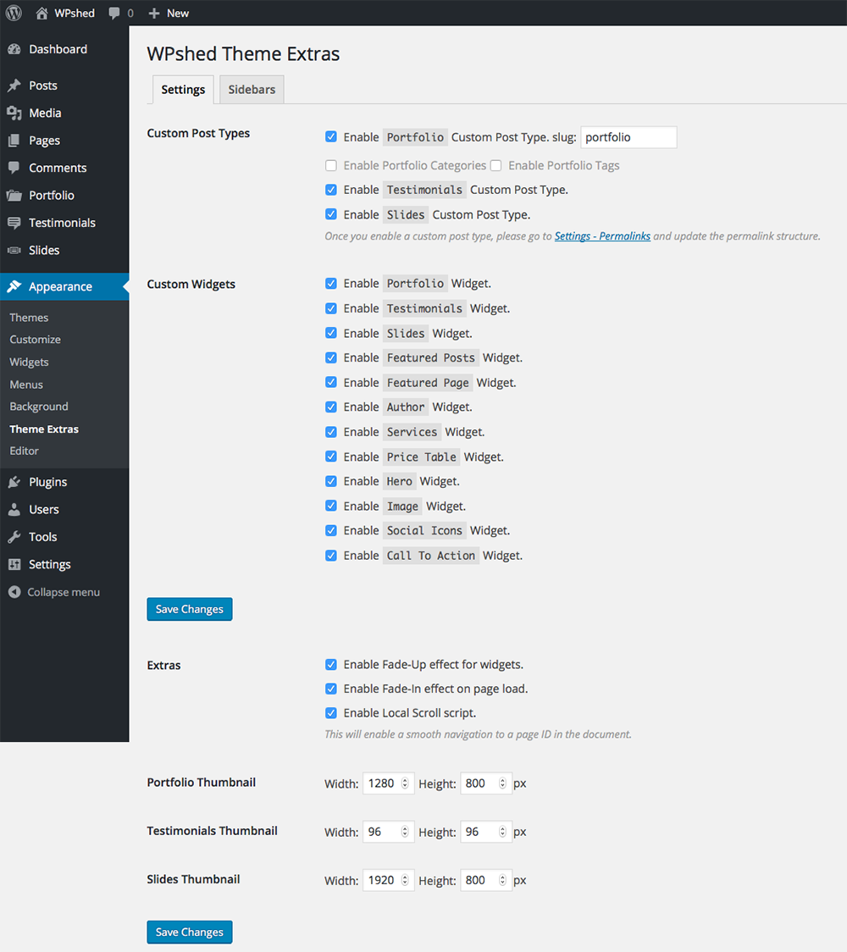
Task: Click the Testimonials icon in sidebar
Action: coord(14,223)
